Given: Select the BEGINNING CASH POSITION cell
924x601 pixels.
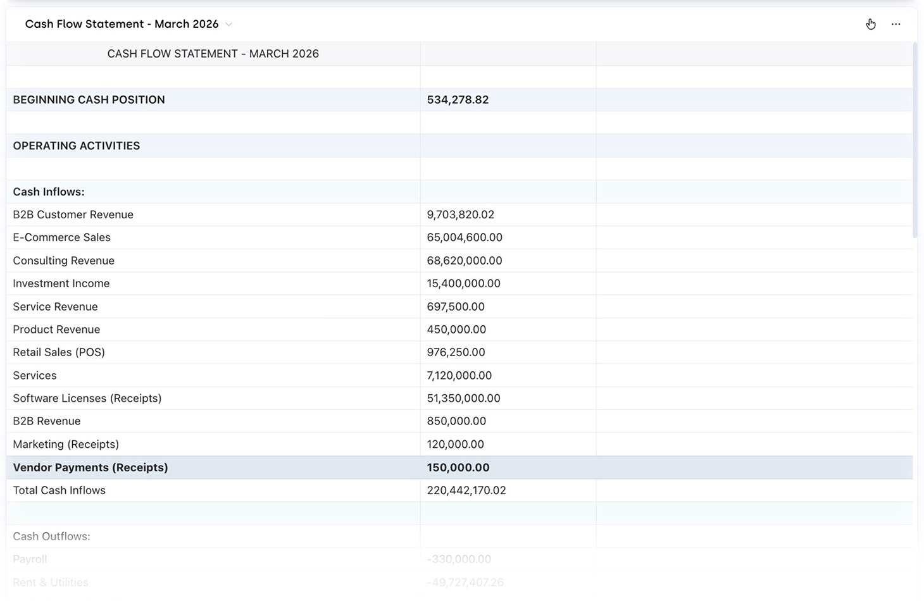Looking at the screenshot, I should [x=213, y=100].
